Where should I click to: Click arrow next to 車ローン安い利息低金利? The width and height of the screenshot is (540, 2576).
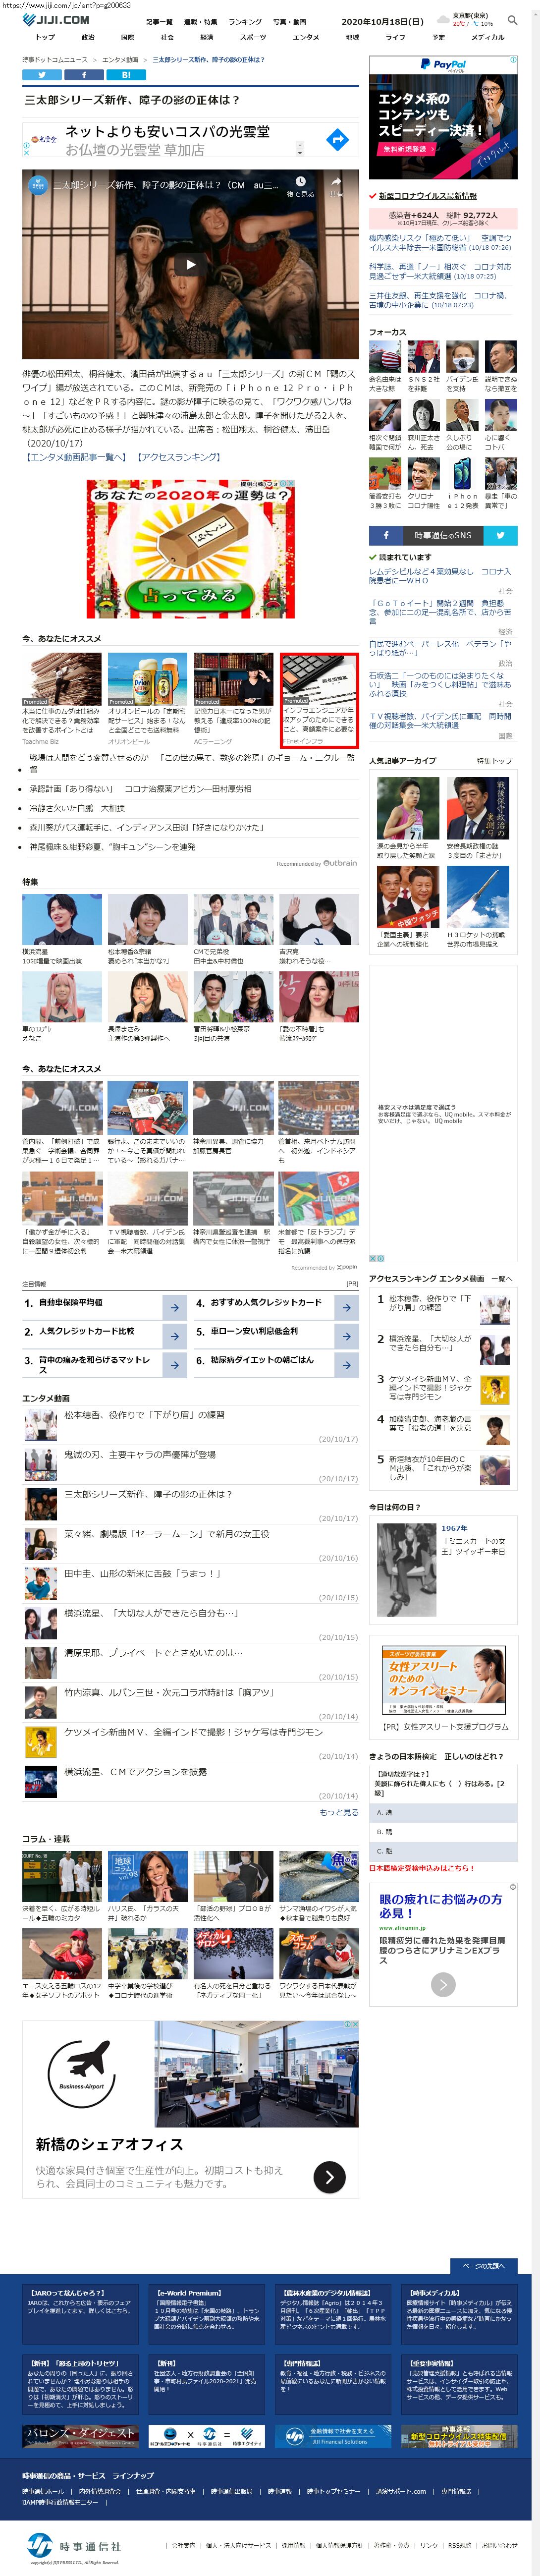346,1335
